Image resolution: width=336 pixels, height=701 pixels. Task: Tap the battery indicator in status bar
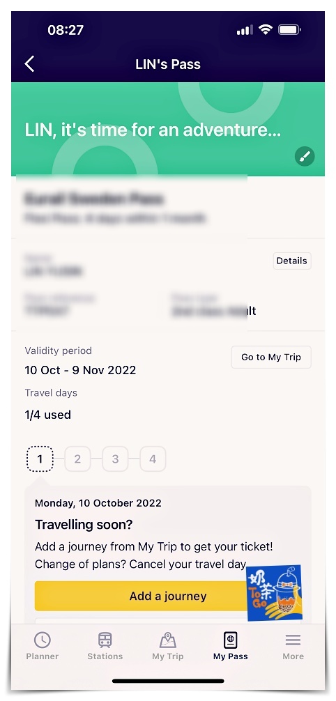pos(289,30)
